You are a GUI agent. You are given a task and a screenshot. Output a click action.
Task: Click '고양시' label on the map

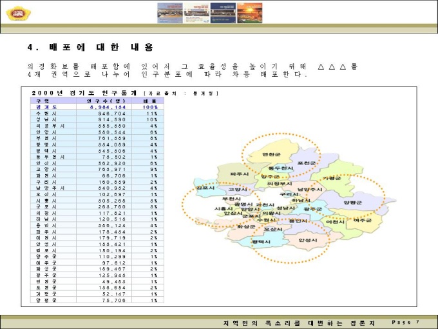[x=238, y=190]
